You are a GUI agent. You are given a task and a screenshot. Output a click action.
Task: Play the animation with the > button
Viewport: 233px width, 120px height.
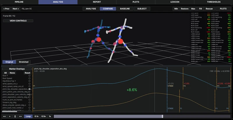[10, 116]
